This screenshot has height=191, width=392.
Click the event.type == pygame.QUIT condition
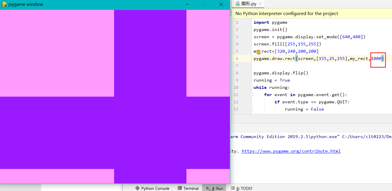point(312,102)
